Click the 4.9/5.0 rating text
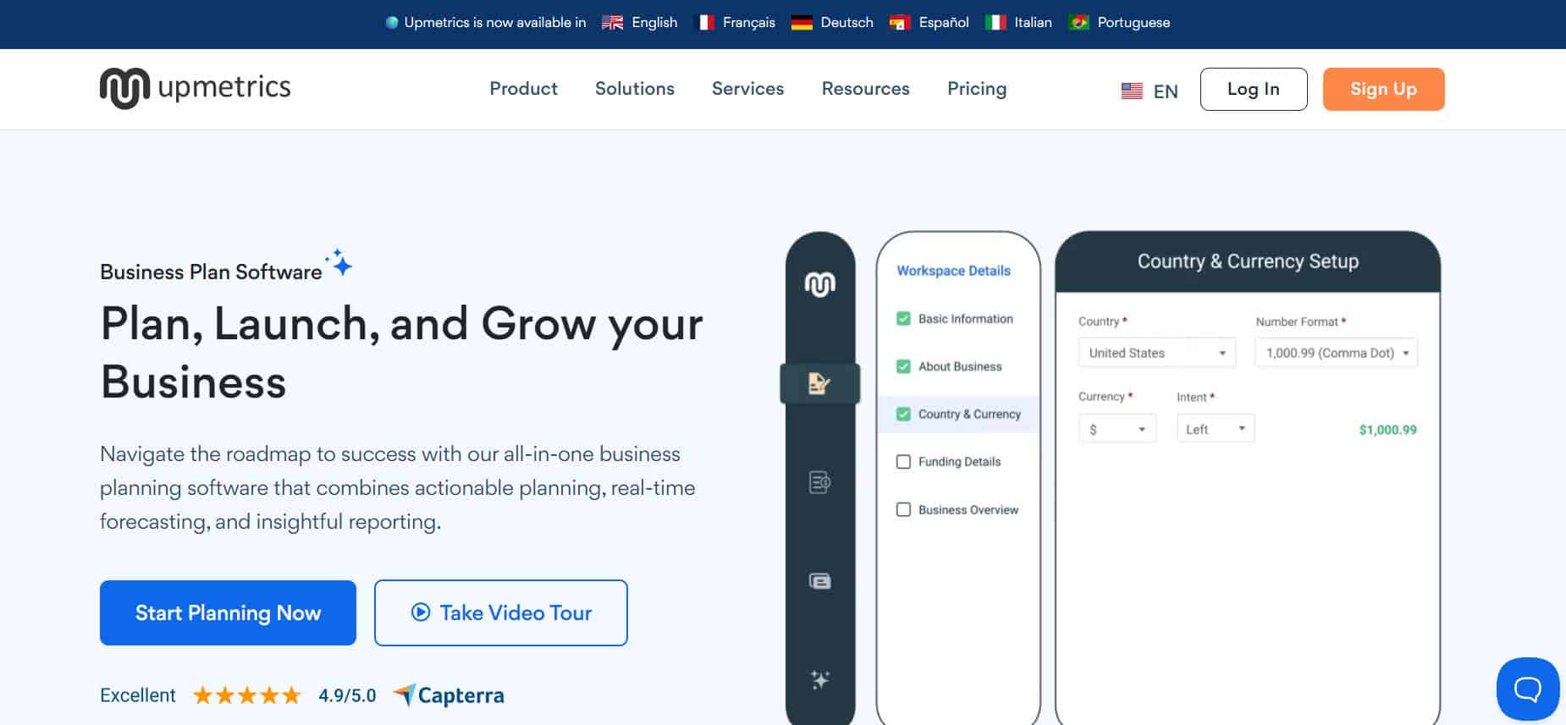 [347, 695]
